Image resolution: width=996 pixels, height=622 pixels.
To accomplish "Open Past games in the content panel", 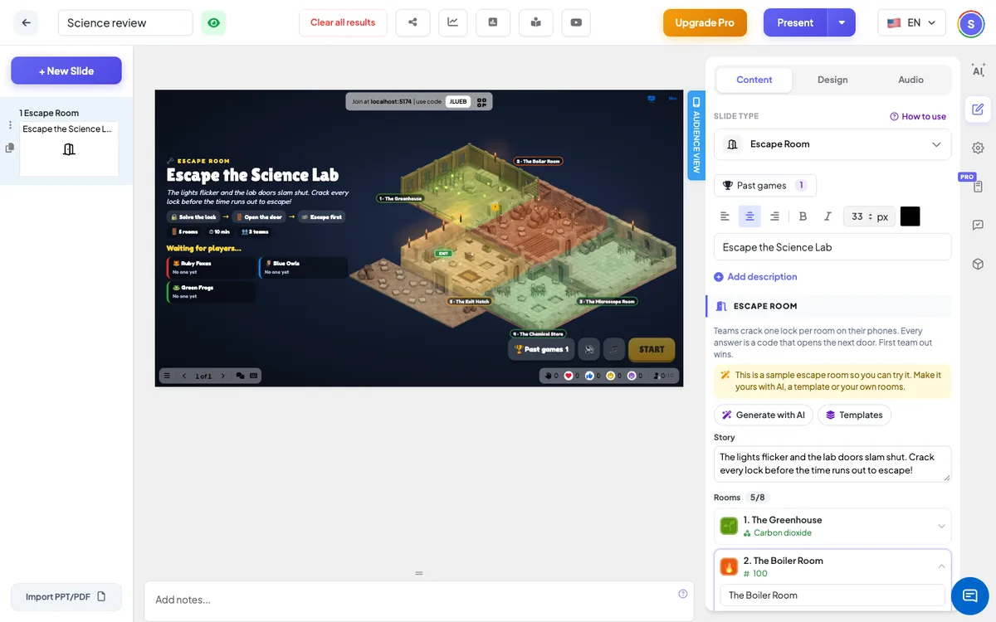I will 765,185.
